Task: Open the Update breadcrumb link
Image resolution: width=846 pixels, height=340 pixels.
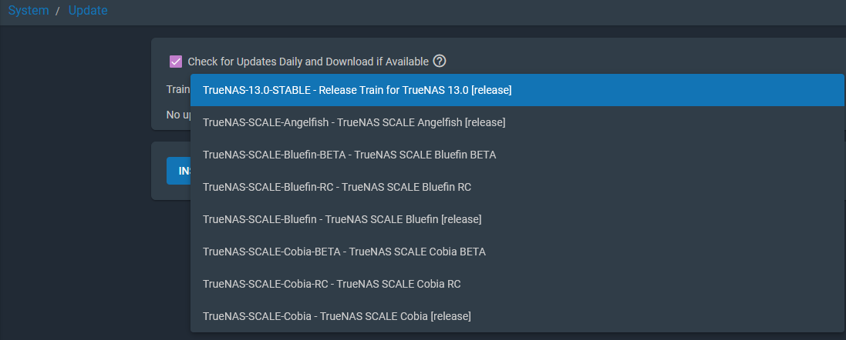Action: [88, 10]
